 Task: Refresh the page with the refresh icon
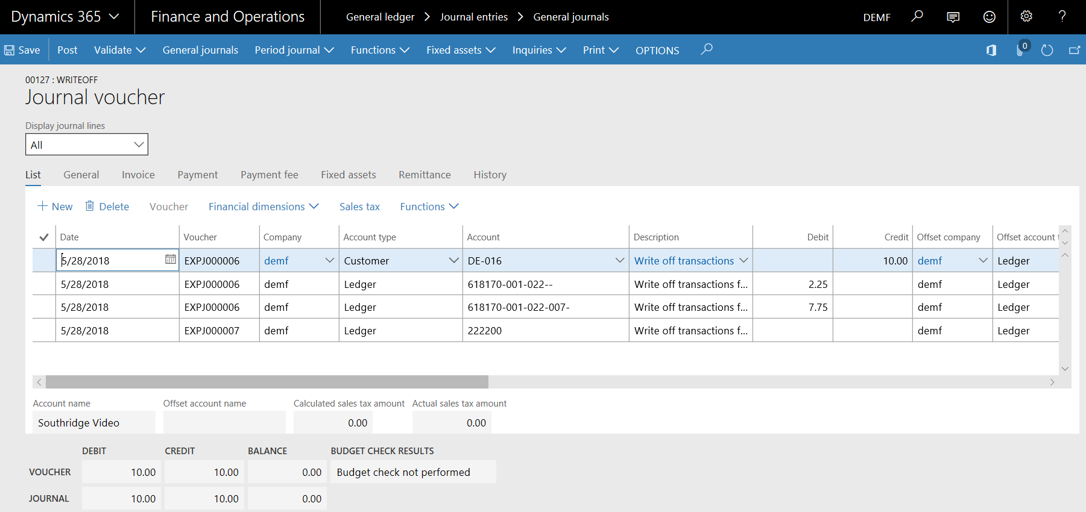tap(1047, 50)
